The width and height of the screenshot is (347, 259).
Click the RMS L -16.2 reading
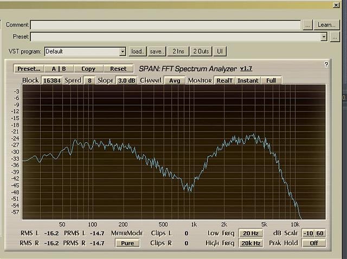click(x=52, y=233)
